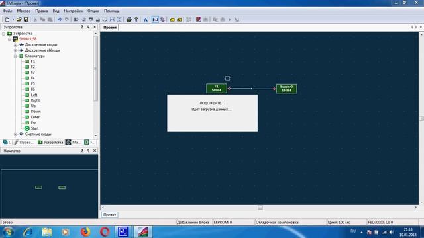Image resolution: width=424 pixels, height=238 pixels.
Task: Collapse the SMH4:USB device node
Action: click(x=9, y=39)
